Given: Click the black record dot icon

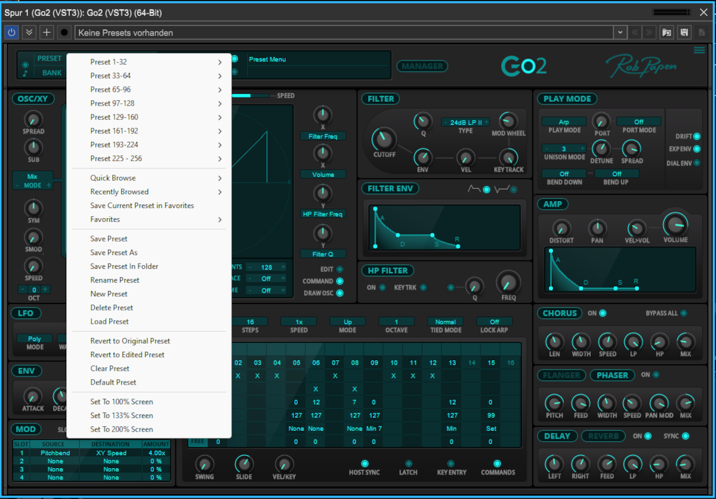Looking at the screenshot, I should click(64, 32).
